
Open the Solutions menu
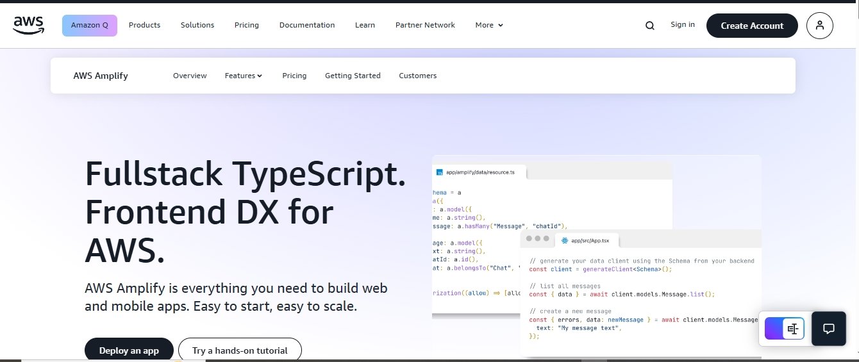click(197, 25)
